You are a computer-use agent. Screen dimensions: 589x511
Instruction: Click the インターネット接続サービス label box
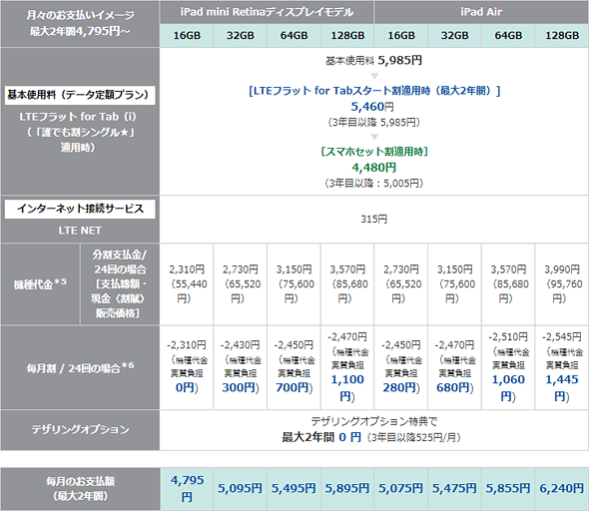(x=80, y=209)
